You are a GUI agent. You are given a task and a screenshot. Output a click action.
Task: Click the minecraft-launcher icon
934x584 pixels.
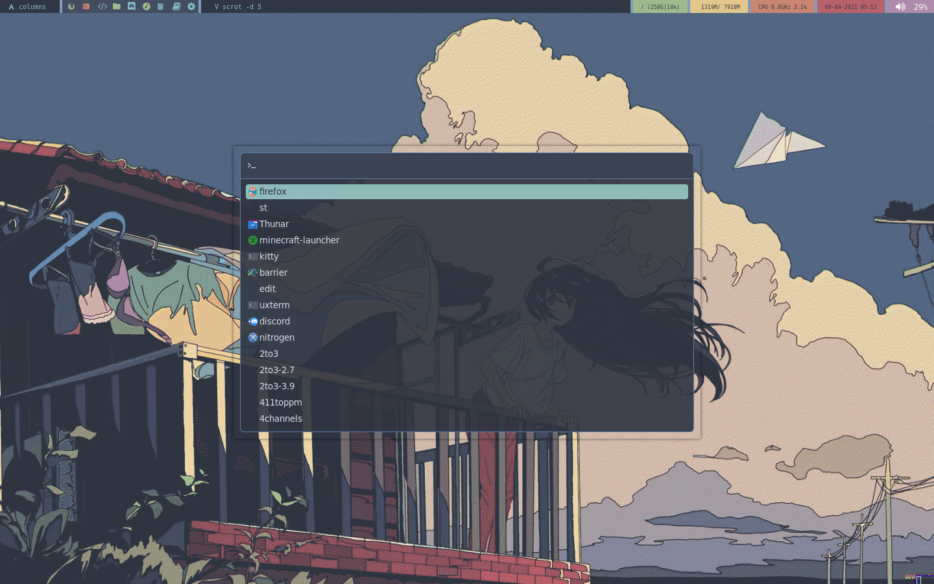point(253,240)
